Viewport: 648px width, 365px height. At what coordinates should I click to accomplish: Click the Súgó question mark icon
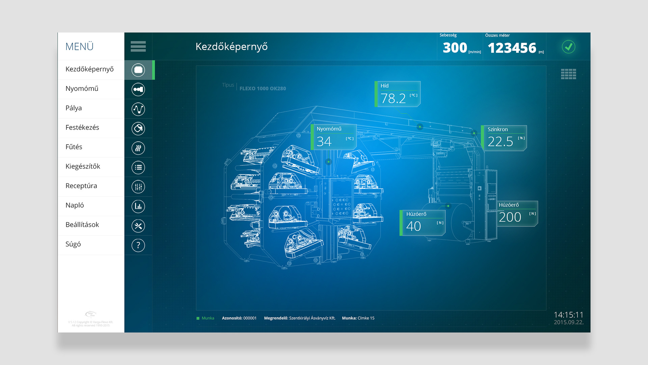tap(138, 245)
